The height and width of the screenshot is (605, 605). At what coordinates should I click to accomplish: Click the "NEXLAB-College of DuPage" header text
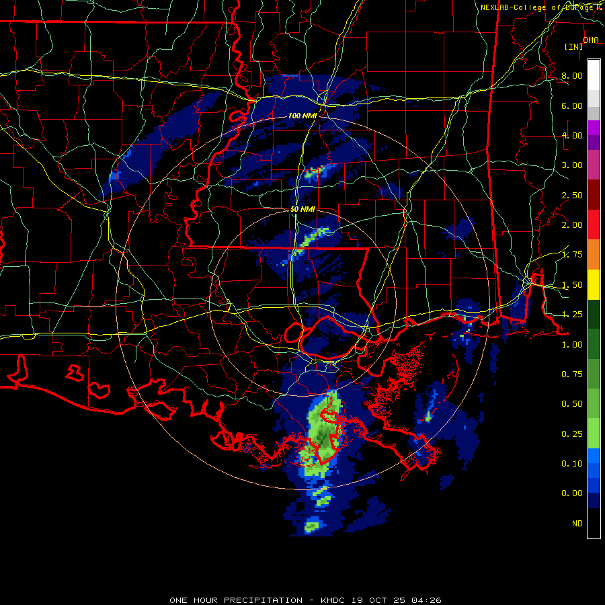click(x=537, y=7)
